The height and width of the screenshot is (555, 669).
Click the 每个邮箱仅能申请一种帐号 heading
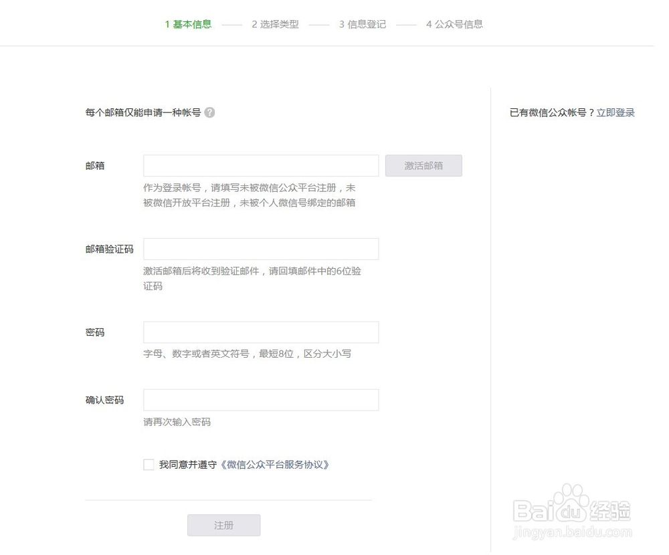coord(142,112)
